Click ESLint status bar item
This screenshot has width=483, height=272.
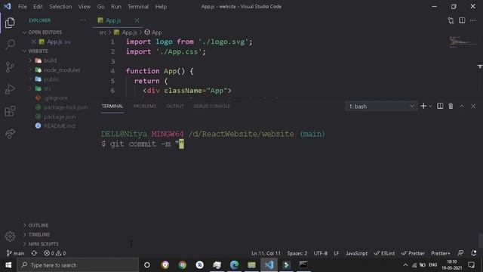[384, 253]
